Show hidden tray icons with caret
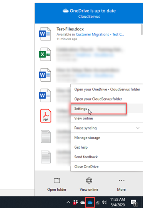 pos(68,203)
